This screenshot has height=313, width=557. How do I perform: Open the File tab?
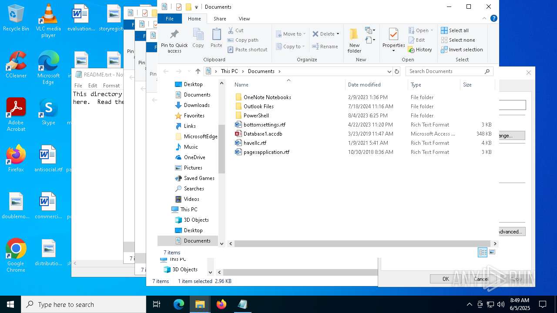tap(170, 19)
